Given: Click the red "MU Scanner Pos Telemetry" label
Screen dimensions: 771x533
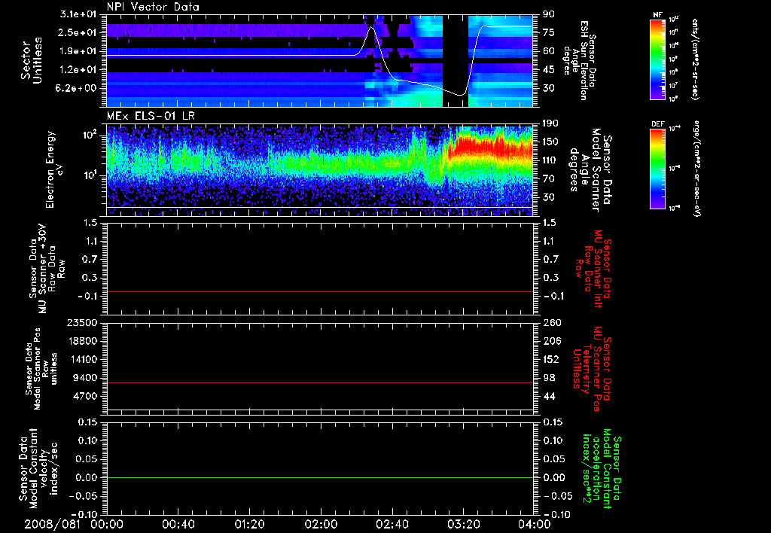Looking at the screenshot, I should [x=592, y=369].
